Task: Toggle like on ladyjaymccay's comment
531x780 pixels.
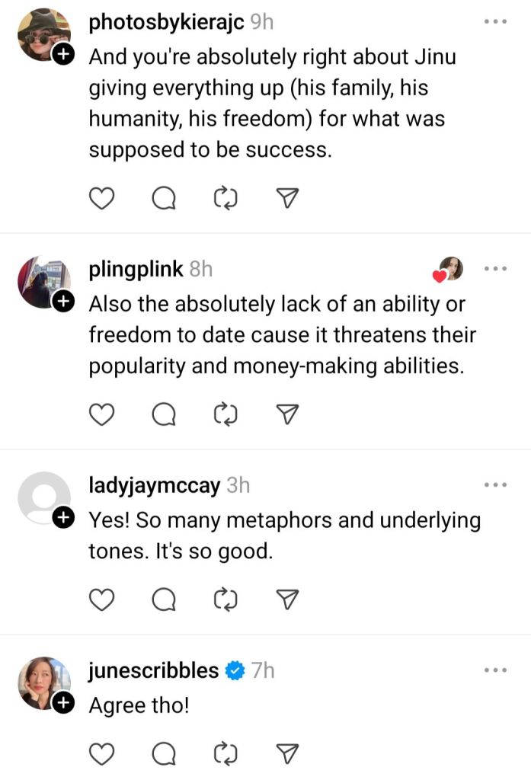Action: point(101,600)
